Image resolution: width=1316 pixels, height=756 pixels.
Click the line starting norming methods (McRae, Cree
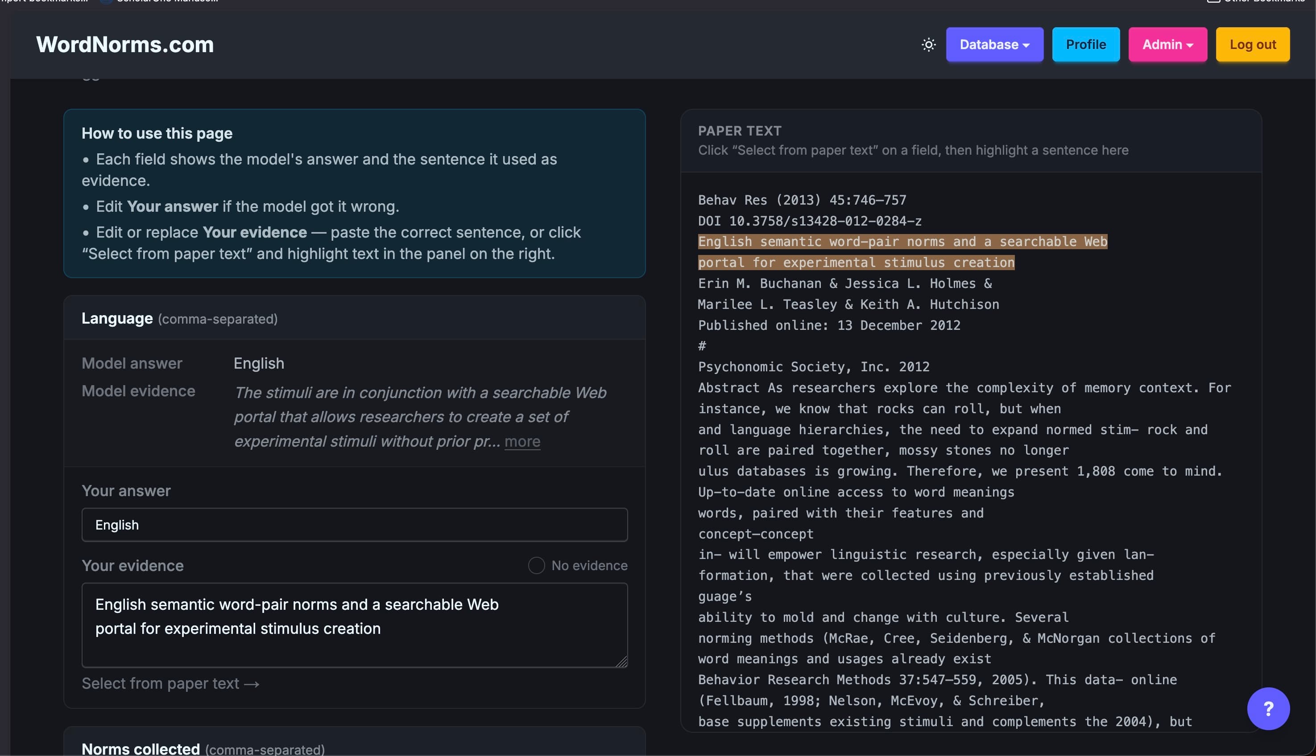coord(956,638)
